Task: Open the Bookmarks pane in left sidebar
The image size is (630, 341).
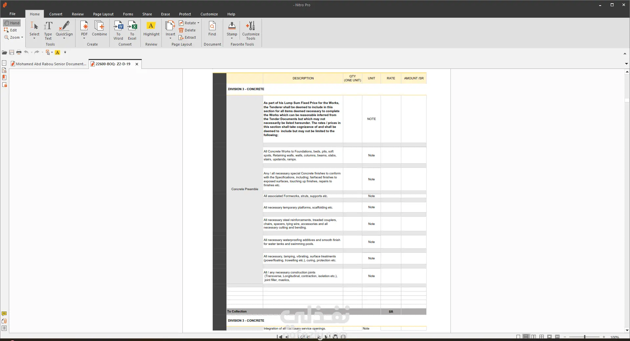Action: click(x=4, y=78)
